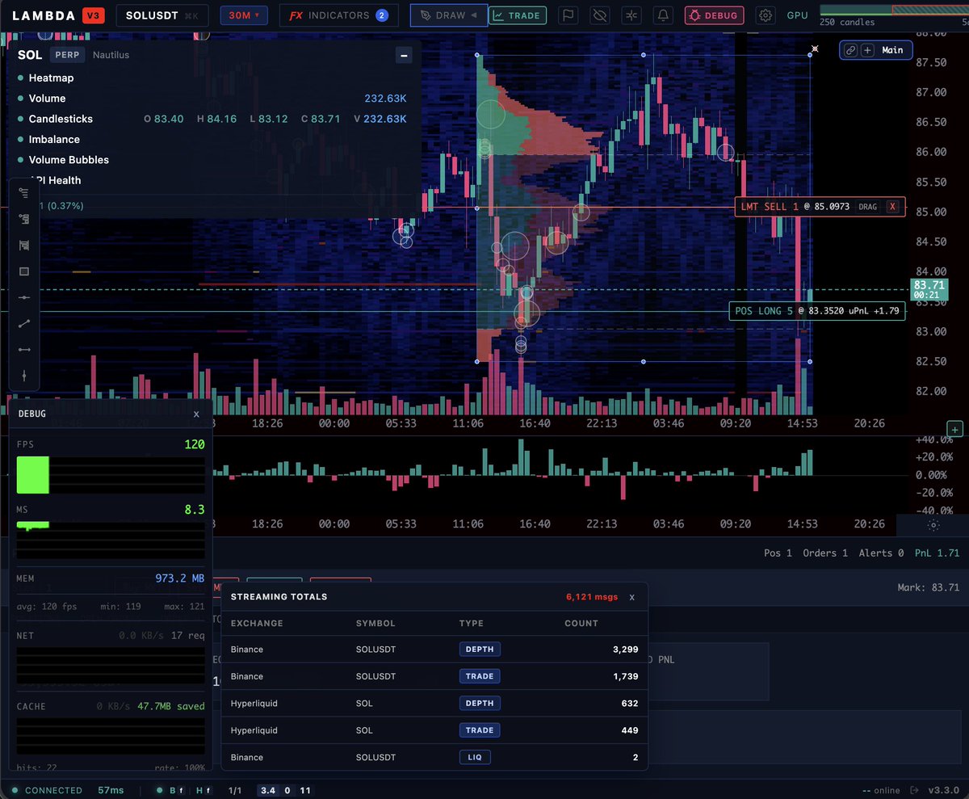
Task: Click the link icon beside Main
Action: click(x=850, y=50)
